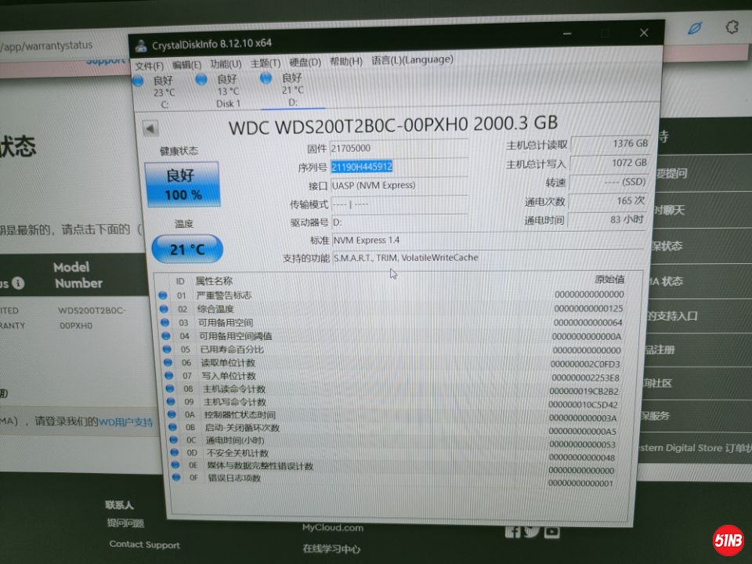
Task: Click the 良好 100% health status button
Action: (x=183, y=185)
